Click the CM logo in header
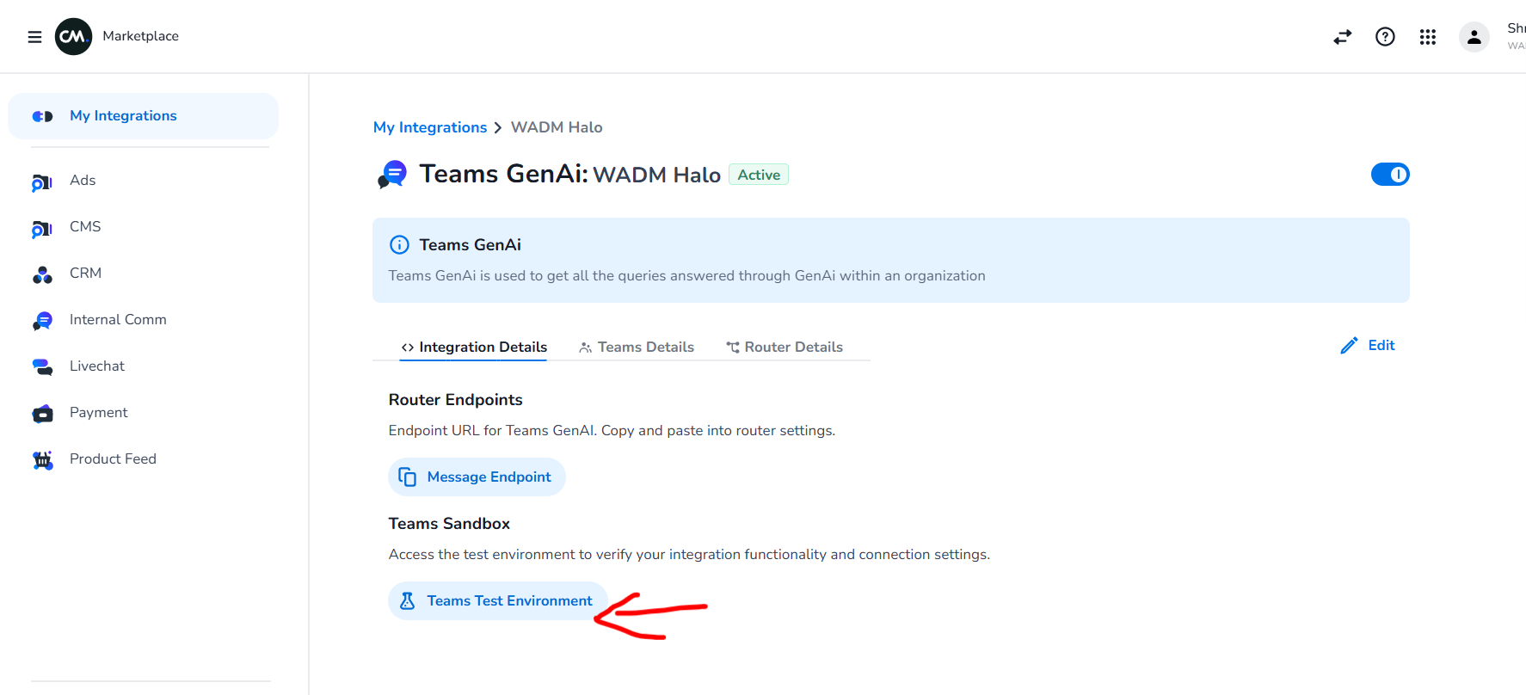Screen dimensions: 1526x695 (73, 36)
